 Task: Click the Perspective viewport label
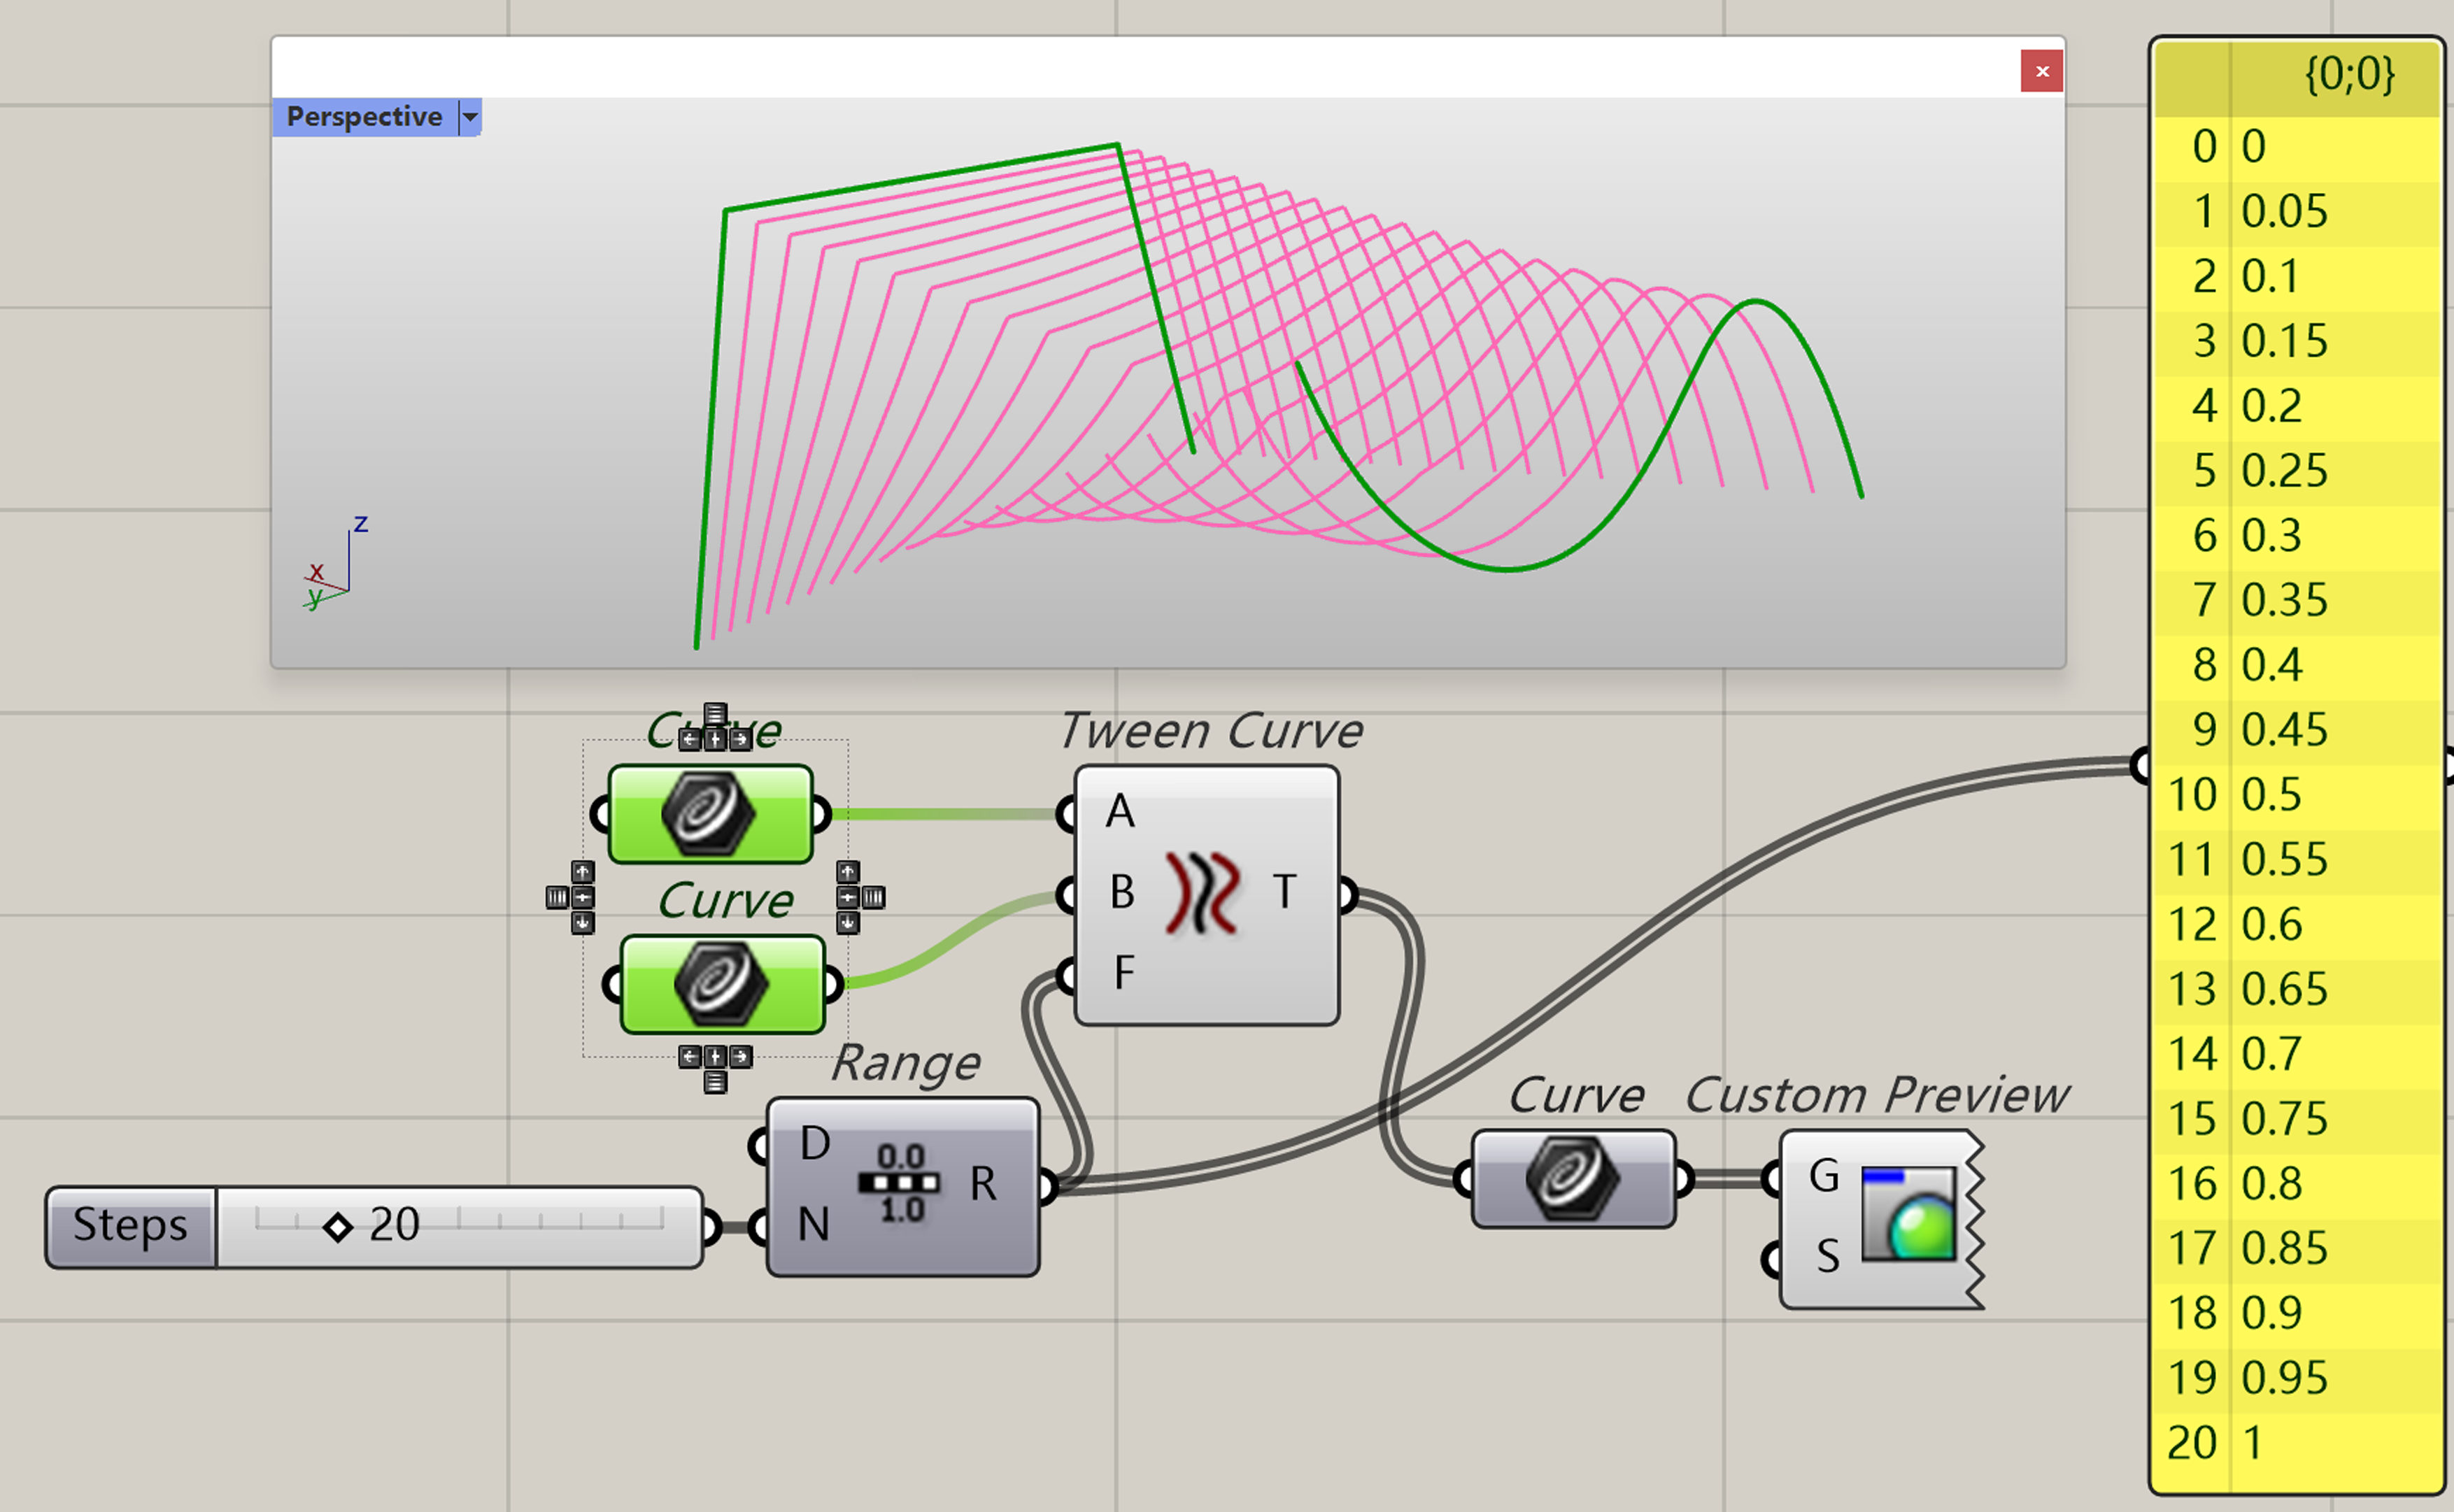tap(364, 117)
